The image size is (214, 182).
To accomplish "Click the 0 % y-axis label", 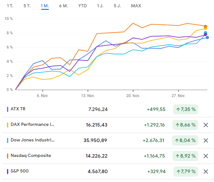I will point(10,90).
